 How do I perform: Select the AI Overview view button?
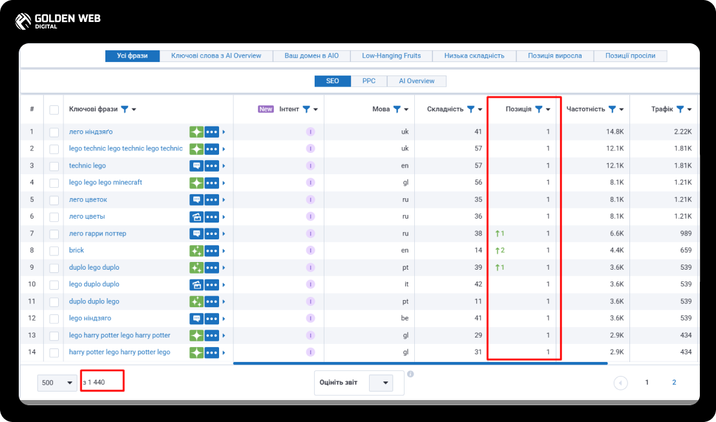pyautogui.click(x=416, y=81)
